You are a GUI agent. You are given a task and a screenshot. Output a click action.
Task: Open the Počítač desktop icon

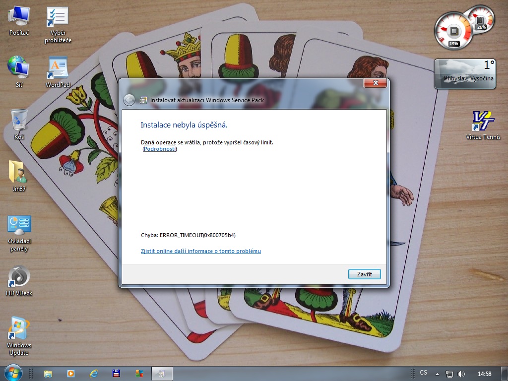19,20
